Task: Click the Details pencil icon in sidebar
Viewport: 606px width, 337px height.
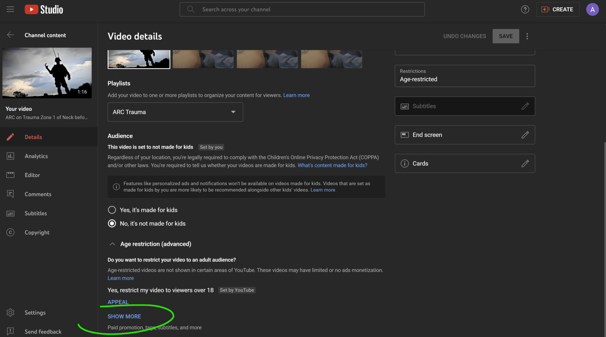Action: [10, 137]
